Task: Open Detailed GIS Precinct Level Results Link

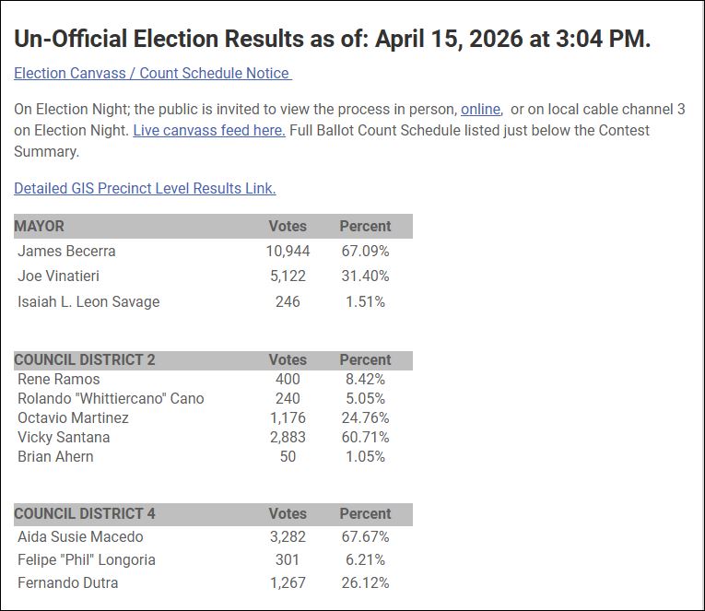Action: click(x=145, y=188)
